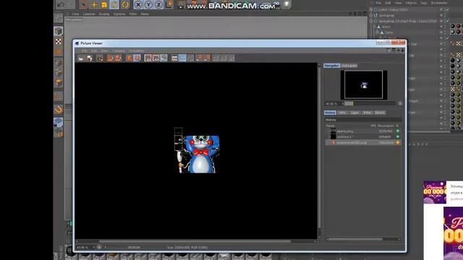463x260 pixels.
Task: Select the highlighted third history entry row
Action: point(363,142)
